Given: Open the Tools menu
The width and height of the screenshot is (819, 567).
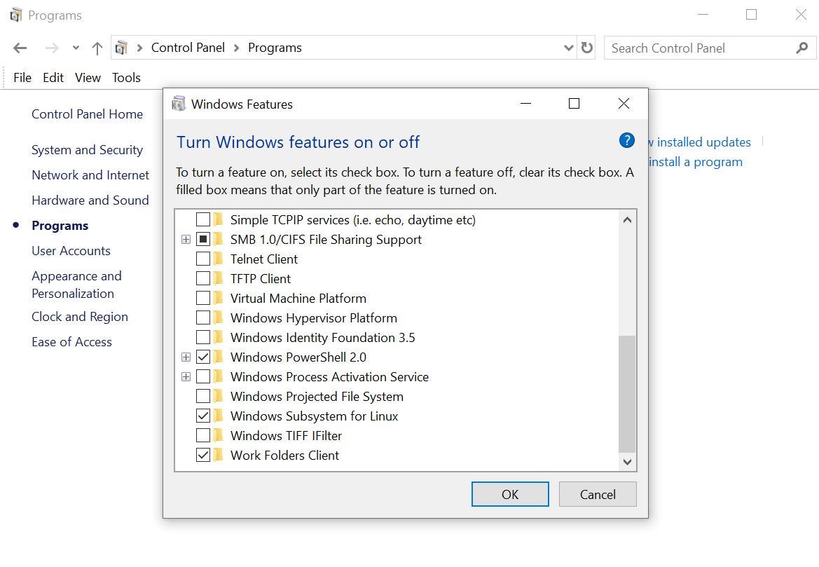Looking at the screenshot, I should tap(126, 77).
